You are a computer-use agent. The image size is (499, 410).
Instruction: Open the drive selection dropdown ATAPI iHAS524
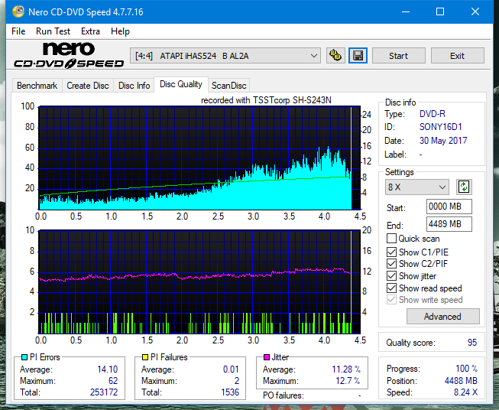coord(225,56)
